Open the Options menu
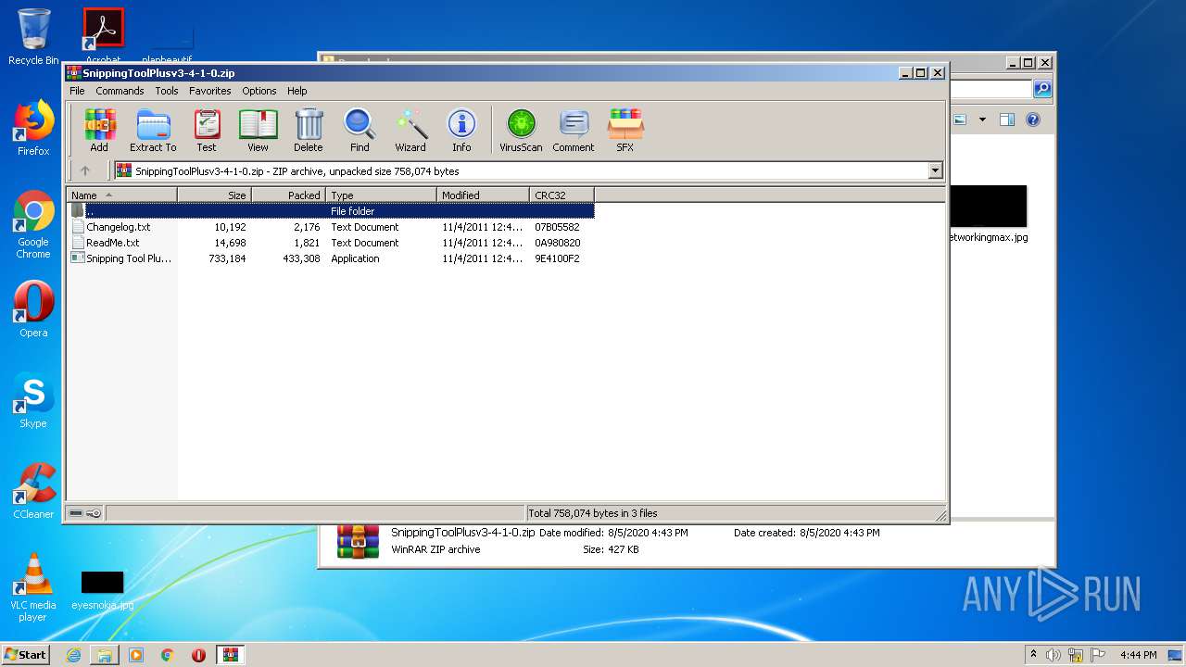 (x=259, y=91)
